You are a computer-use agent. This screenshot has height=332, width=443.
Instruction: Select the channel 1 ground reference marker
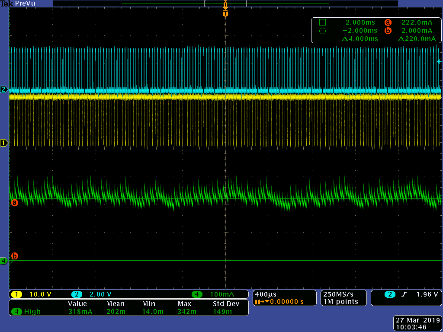pos(4,143)
